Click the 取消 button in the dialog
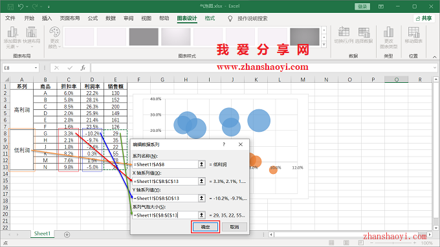440x247 pixels. (x=234, y=227)
